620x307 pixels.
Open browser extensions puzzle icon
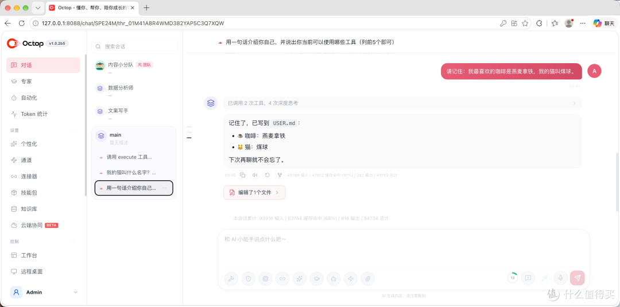click(539, 24)
